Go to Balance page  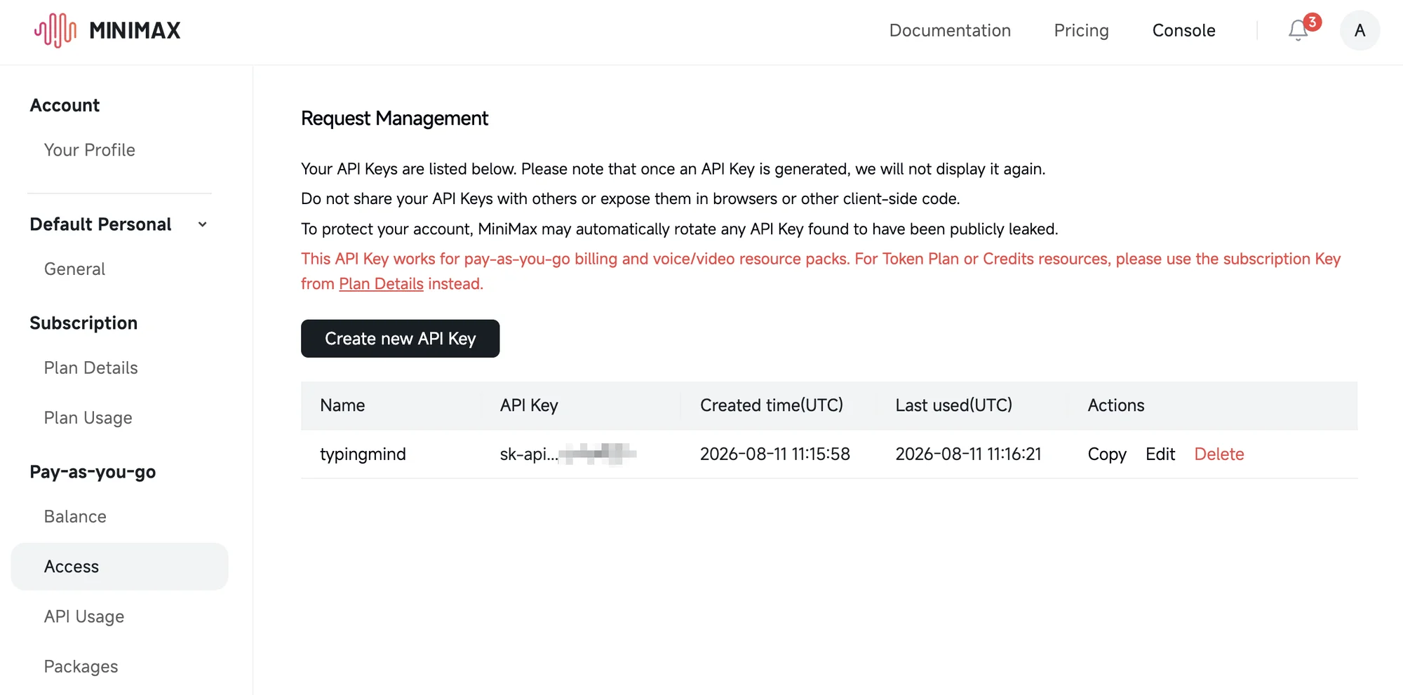75,517
